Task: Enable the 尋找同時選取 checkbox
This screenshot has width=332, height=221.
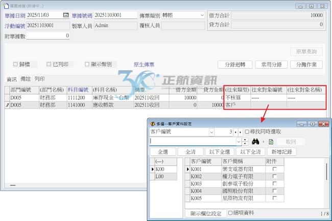Action: 247,132
